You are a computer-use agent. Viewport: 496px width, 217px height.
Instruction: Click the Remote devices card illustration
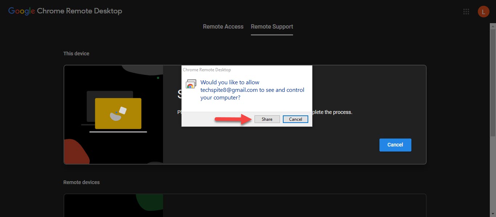113,205
